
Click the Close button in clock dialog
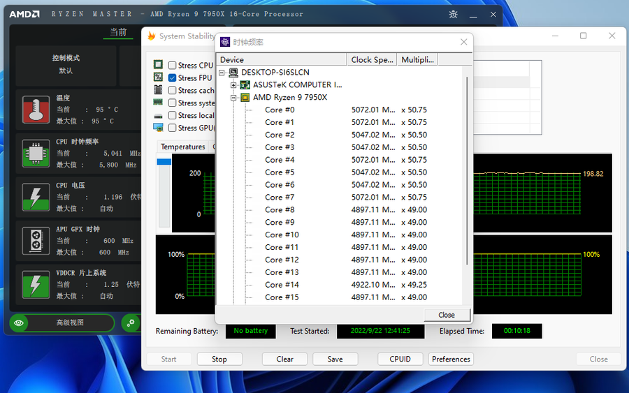(447, 315)
